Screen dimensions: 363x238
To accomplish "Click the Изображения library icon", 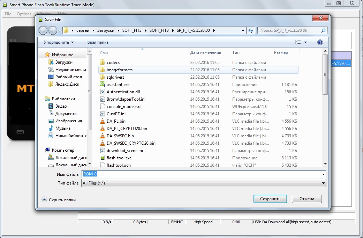I will (x=51, y=121).
